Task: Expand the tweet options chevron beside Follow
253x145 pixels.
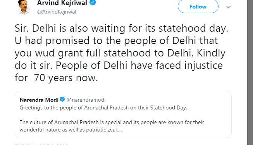Action: point(228,7)
